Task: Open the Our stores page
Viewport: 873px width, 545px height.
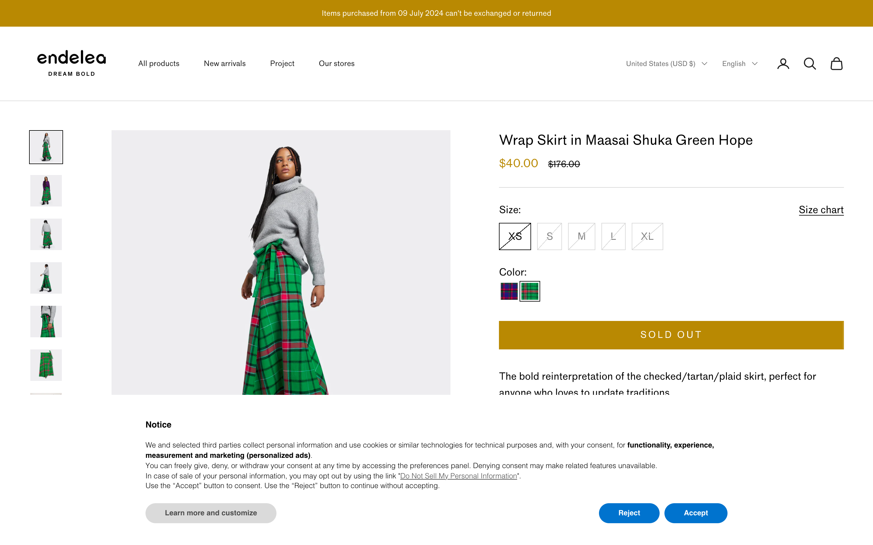Action: pyautogui.click(x=336, y=64)
